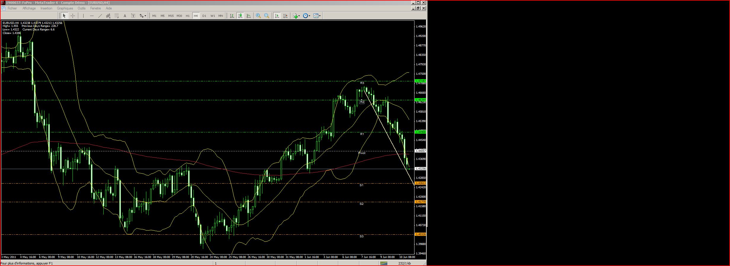Click the zoom out magnifier
The width and height of the screenshot is (730, 266).
[x=267, y=16]
